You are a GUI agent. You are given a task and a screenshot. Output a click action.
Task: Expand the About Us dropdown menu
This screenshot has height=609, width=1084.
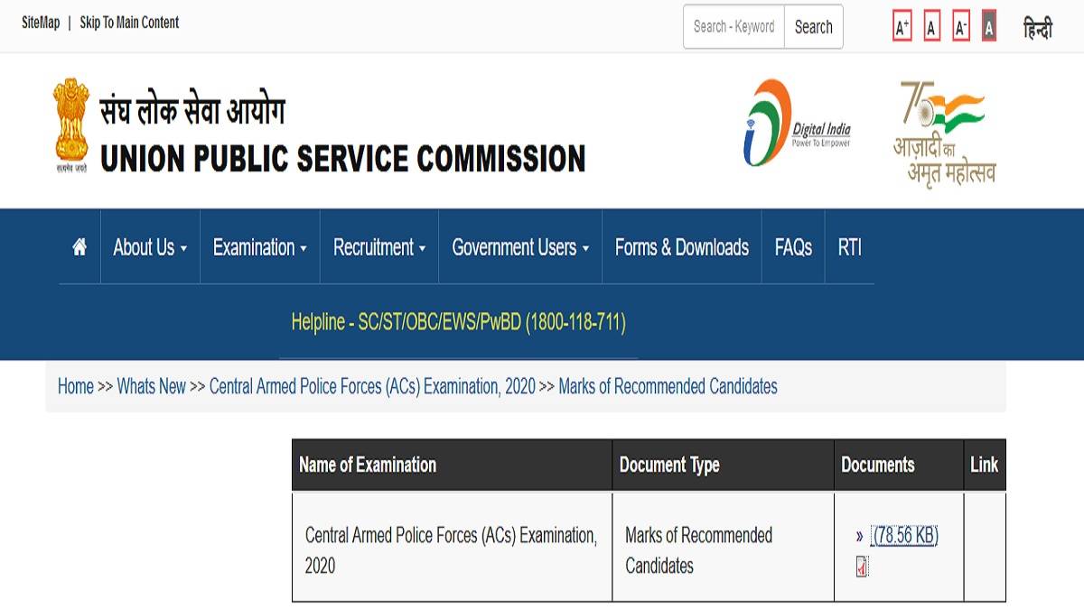tap(148, 246)
